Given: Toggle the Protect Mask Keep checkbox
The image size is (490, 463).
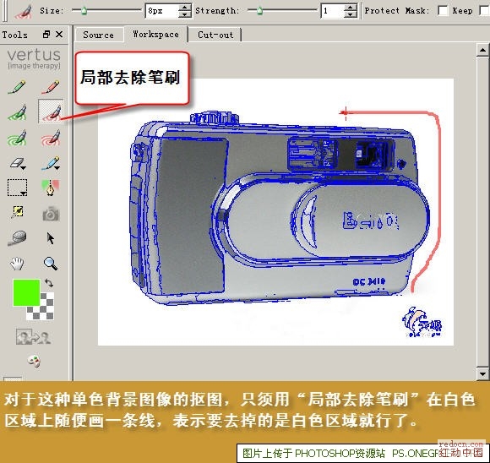Looking at the screenshot, I should (443, 11).
